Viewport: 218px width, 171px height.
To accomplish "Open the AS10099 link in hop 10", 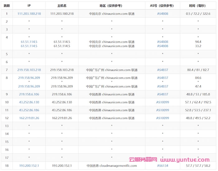I will [162, 102].
